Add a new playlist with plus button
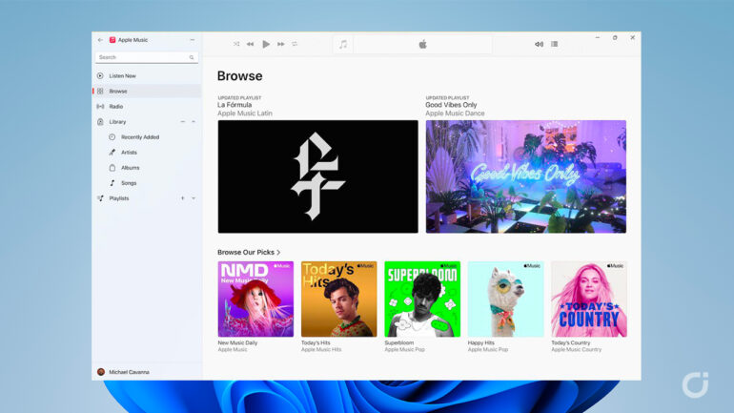 [183, 198]
